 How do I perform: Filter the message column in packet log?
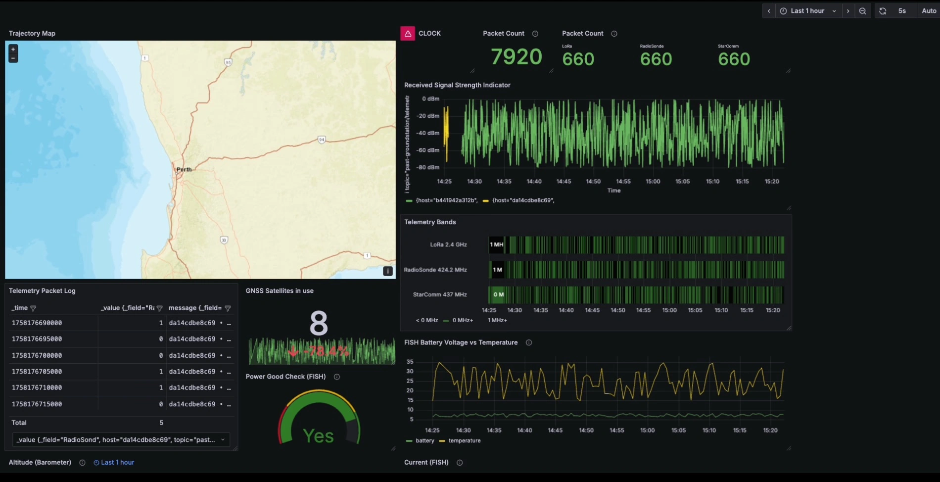[x=228, y=308]
